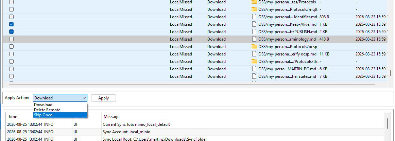Click LocalMissed status in the Keep-Alive.md row
The width and height of the screenshot is (395, 141).
[x=181, y=24]
